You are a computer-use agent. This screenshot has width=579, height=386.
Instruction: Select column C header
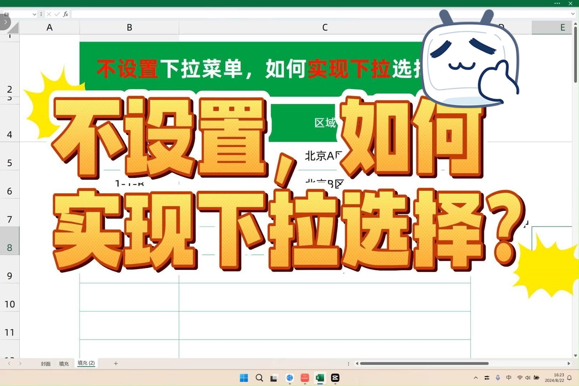tap(325, 28)
